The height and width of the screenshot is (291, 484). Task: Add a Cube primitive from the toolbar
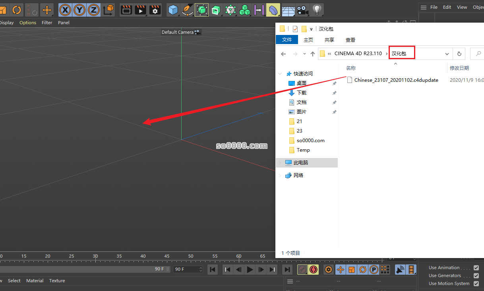[x=173, y=10]
